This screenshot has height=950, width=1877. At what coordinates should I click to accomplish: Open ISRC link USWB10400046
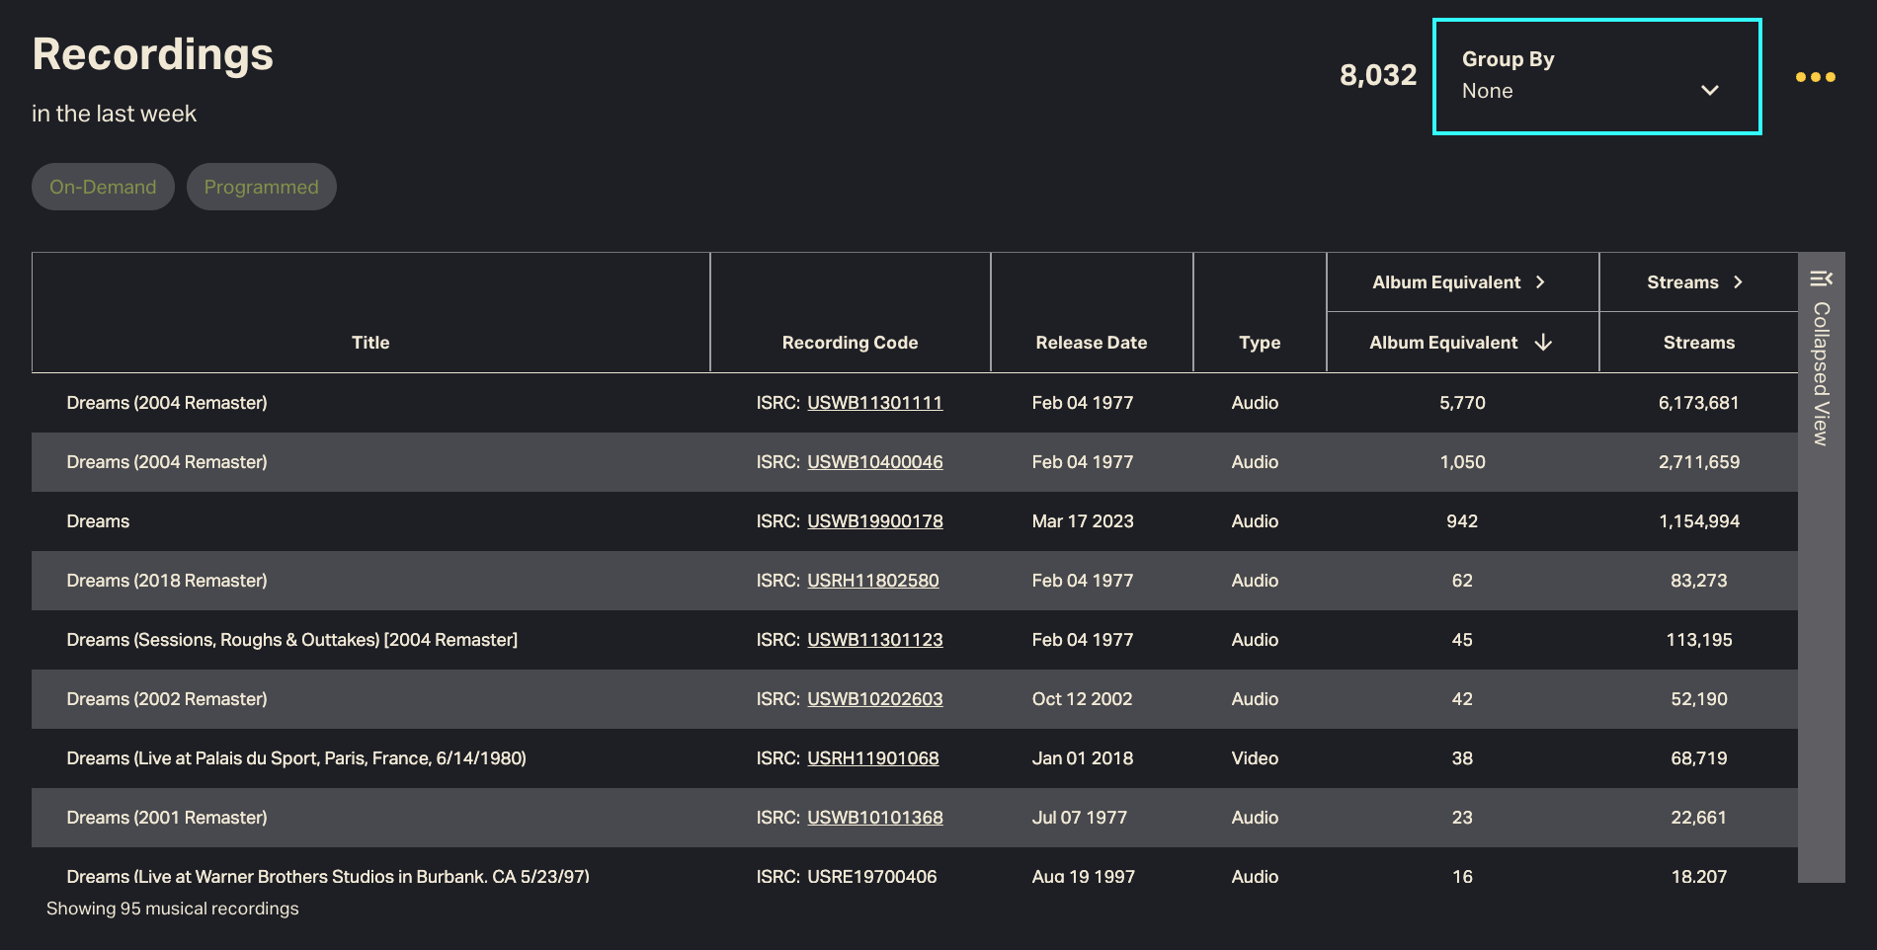tap(874, 462)
